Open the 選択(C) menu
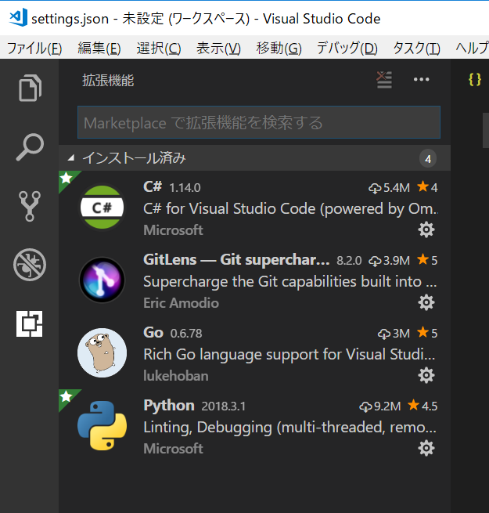This screenshot has height=513, width=489. 159,49
